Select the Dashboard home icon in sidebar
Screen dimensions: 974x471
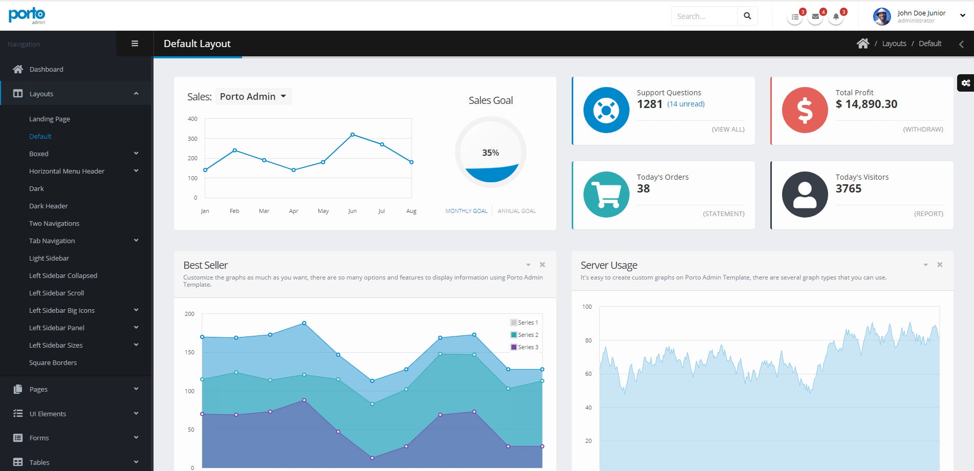coord(18,69)
